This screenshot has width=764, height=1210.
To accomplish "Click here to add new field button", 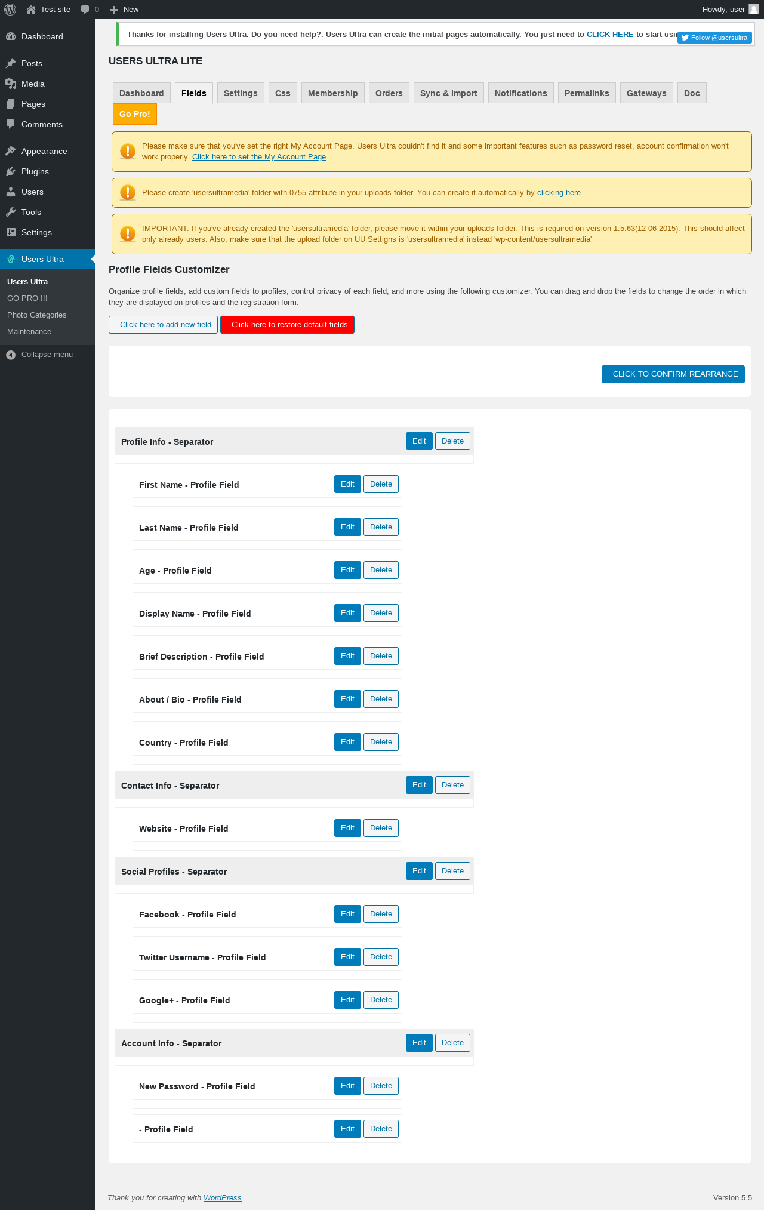I will point(163,325).
